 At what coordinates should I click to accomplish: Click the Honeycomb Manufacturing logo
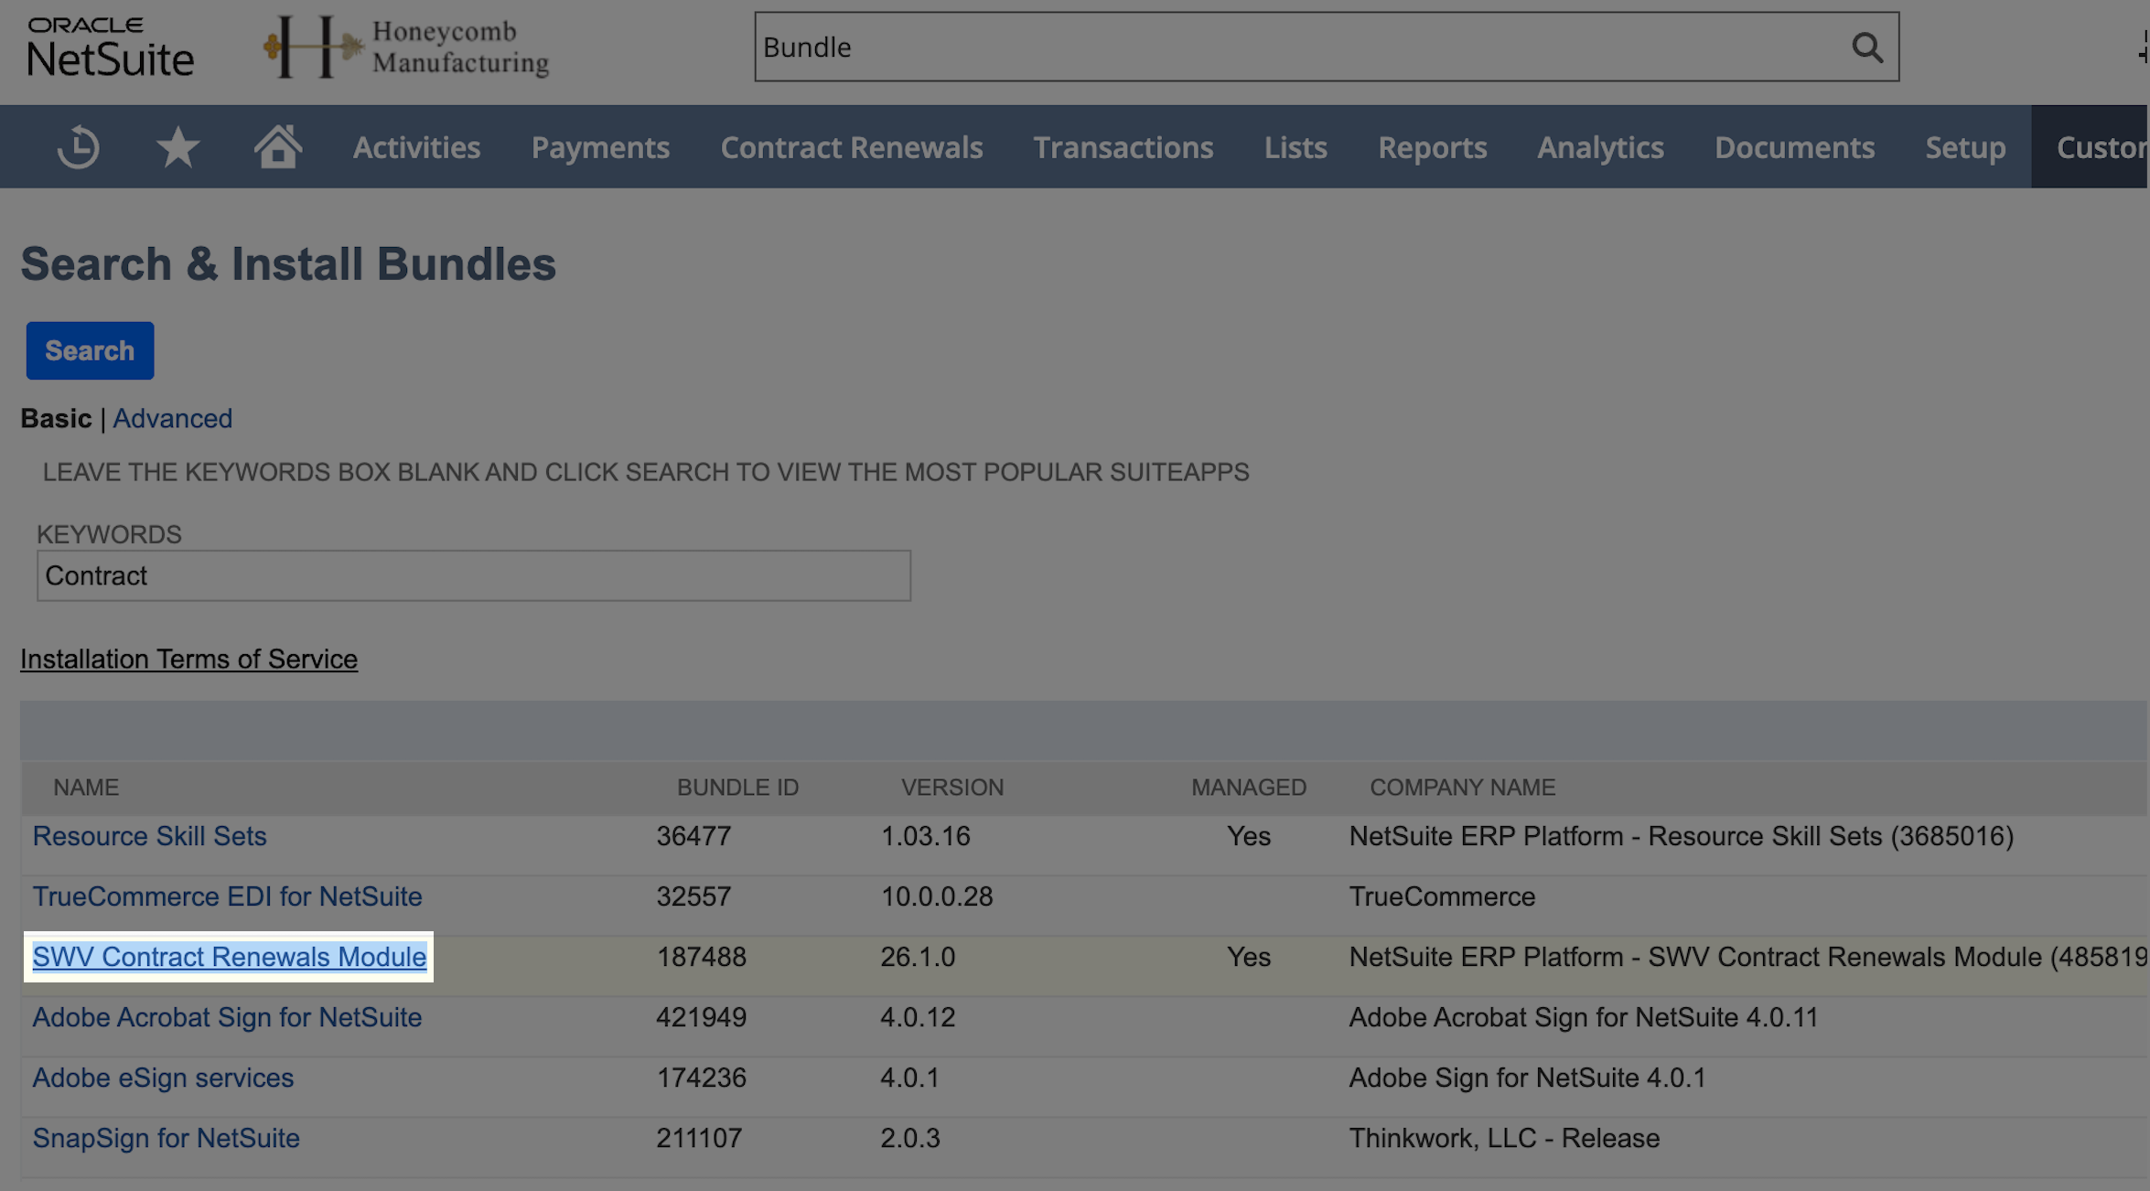coord(406,47)
